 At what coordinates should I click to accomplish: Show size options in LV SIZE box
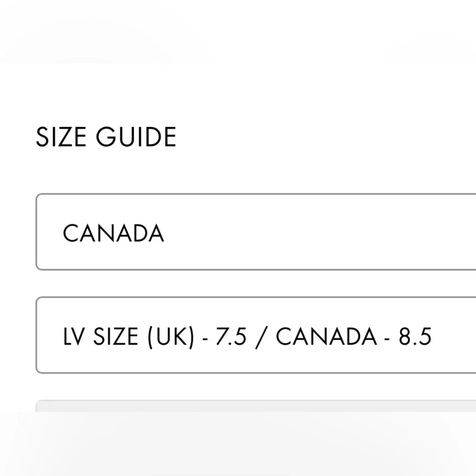(256, 335)
